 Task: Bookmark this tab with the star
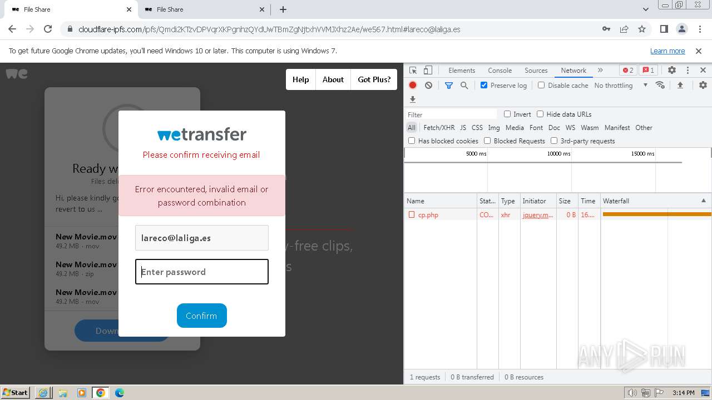(x=642, y=29)
